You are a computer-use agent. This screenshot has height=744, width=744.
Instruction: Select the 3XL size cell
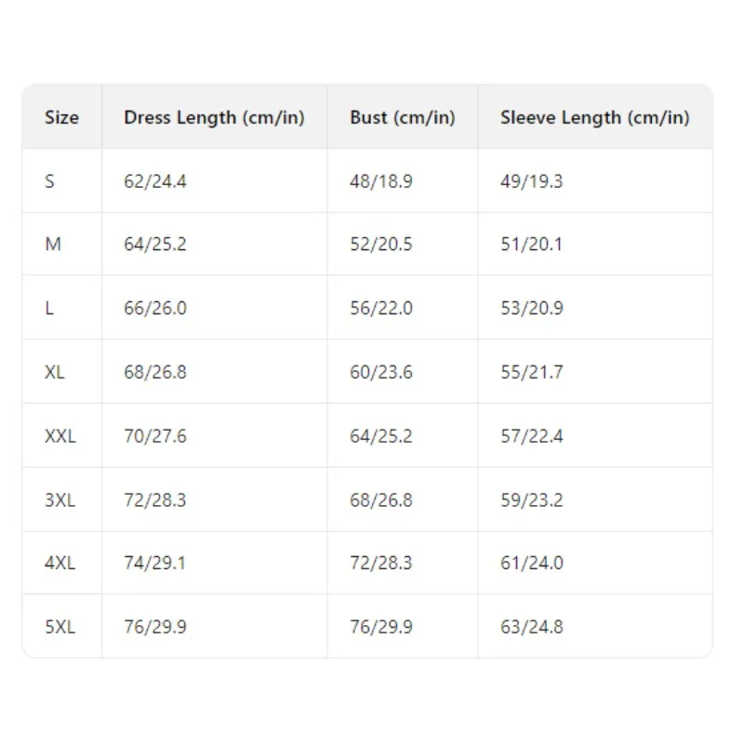60,499
